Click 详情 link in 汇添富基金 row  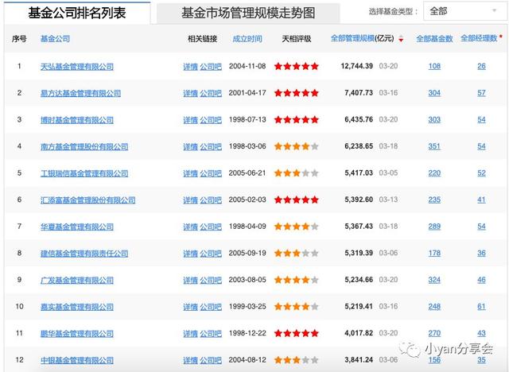pyautogui.click(x=191, y=200)
